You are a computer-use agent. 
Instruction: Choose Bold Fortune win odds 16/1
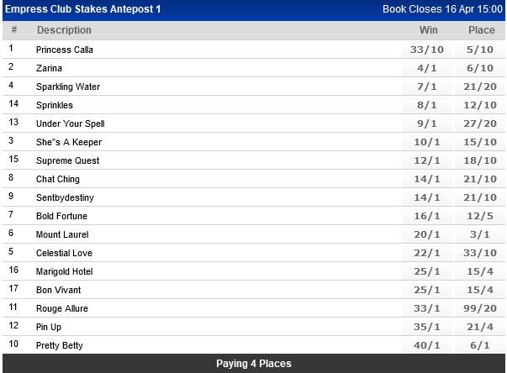pos(428,216)
